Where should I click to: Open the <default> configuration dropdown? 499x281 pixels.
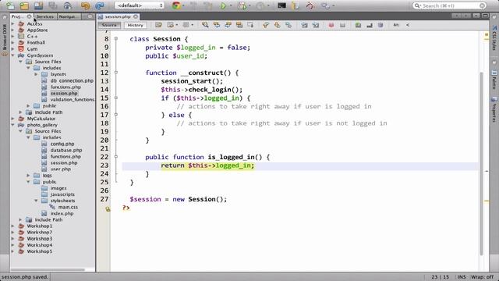(x=140, y=5)
